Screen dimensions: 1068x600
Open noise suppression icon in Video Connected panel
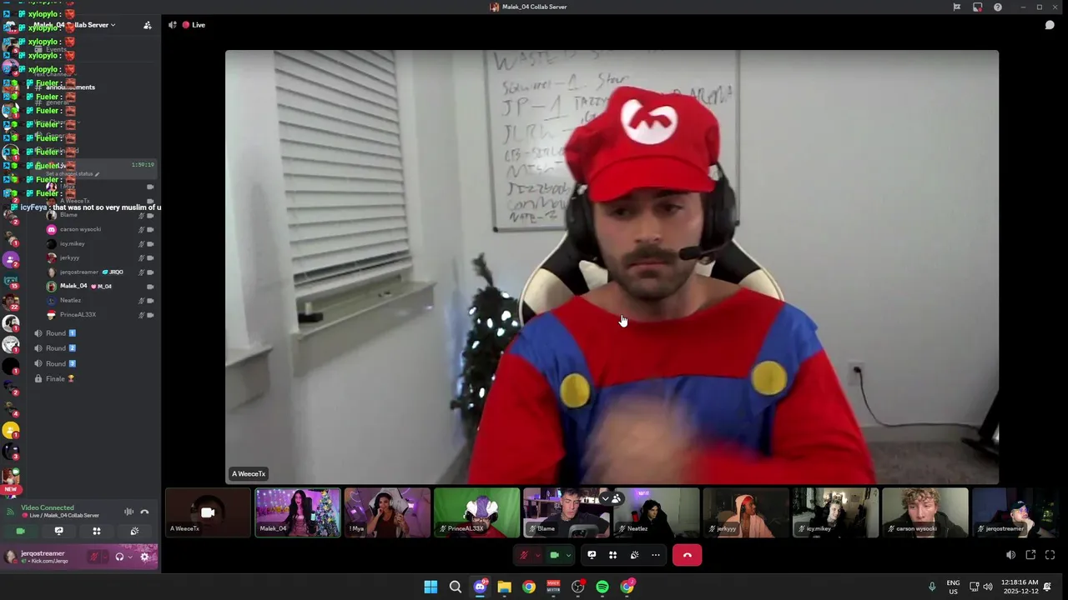128,512
